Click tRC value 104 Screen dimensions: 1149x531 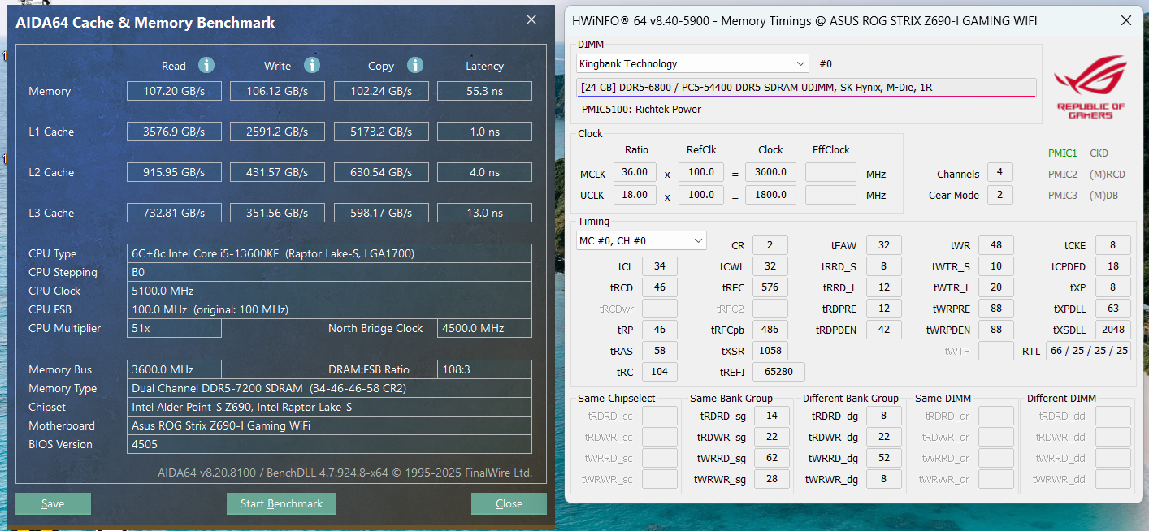pos(660,372)
